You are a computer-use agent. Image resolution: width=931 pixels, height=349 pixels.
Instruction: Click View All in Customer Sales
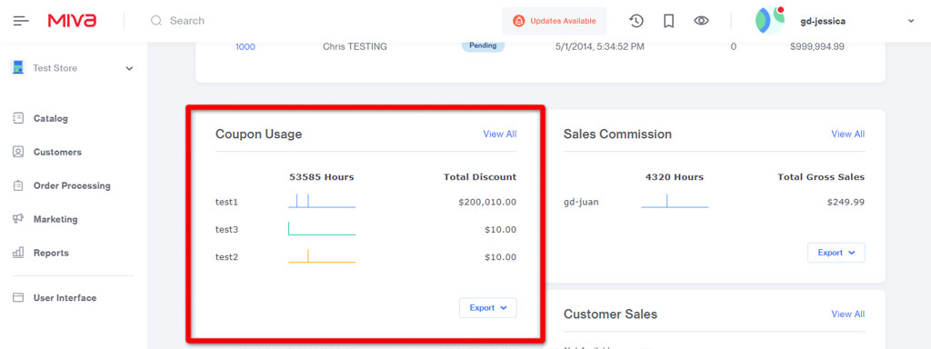[x=848, y=314]
